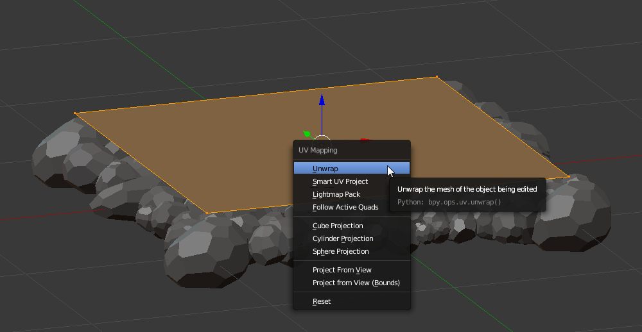Select Sphere Projection menu entry
642x332 pixels.
tap(340, 251)
